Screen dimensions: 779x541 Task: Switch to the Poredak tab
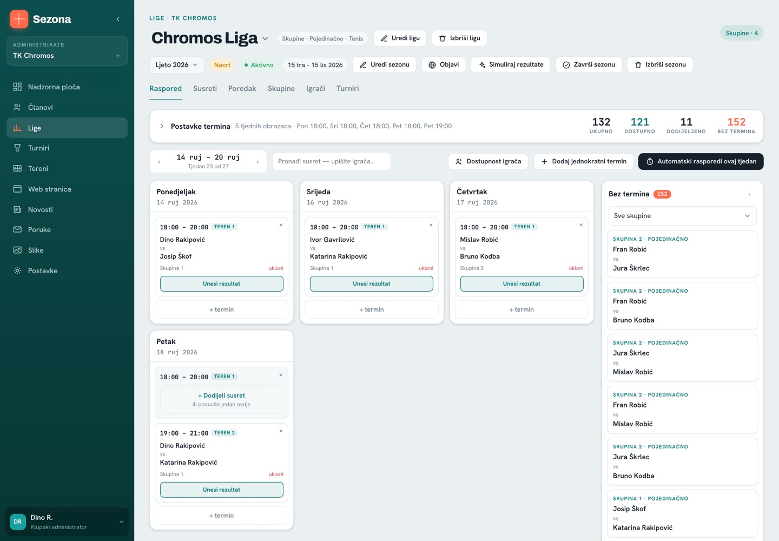[242, 89]
